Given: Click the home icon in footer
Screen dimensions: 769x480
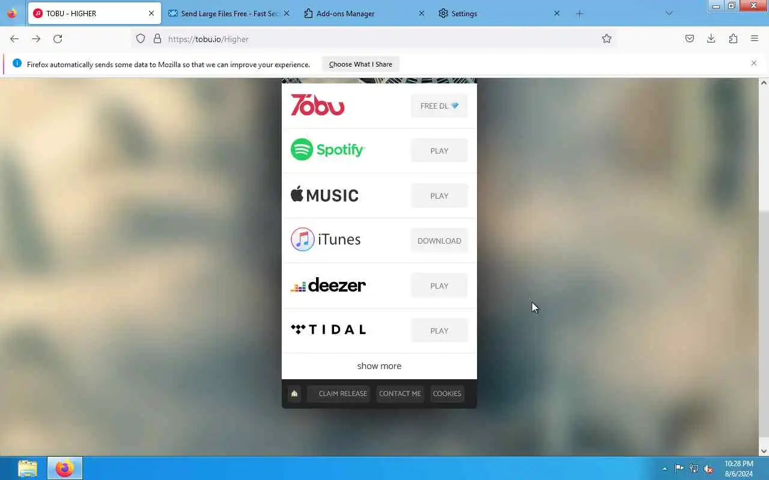Looking at the screenshot, I should coord(294,394).
